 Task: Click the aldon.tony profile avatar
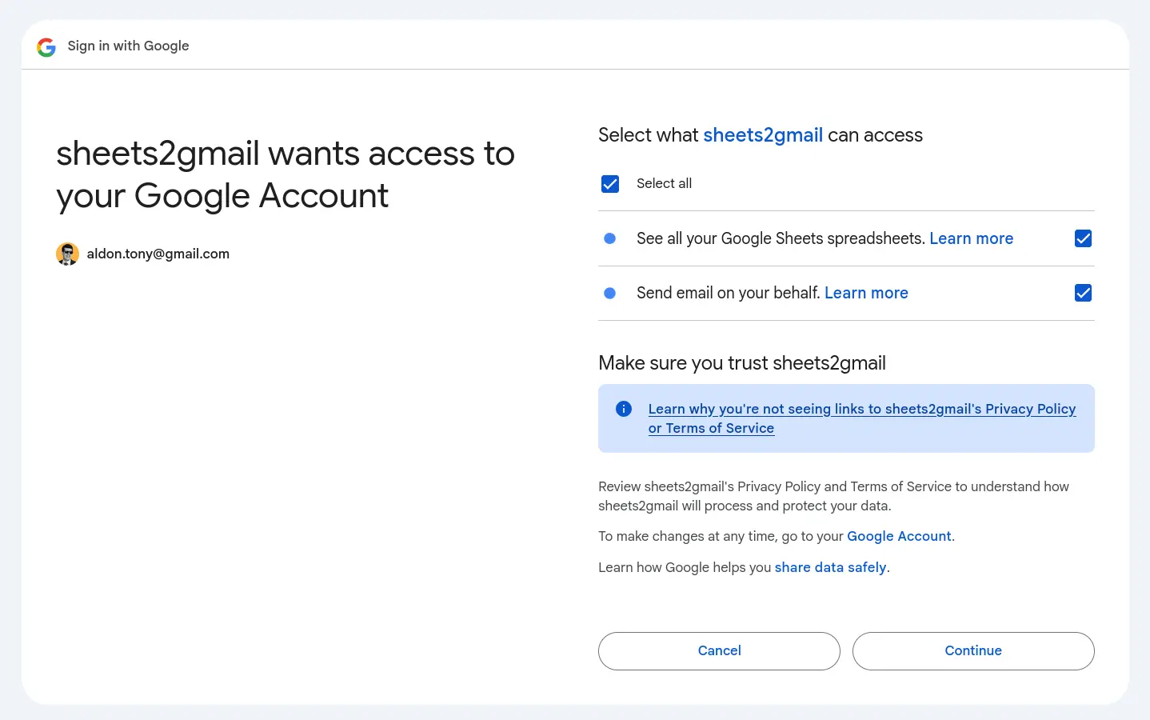pos(67,254)
